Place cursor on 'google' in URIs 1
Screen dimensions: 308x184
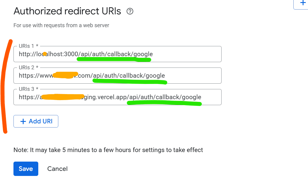coord(143,54)
